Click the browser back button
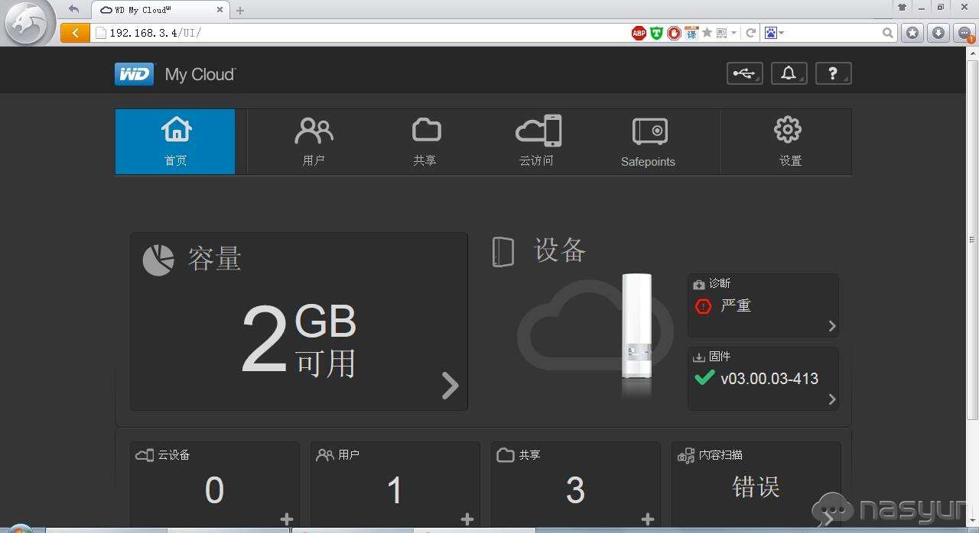This screenshot has width=979, height=533. pyautogui.click(x=75, y=33)
